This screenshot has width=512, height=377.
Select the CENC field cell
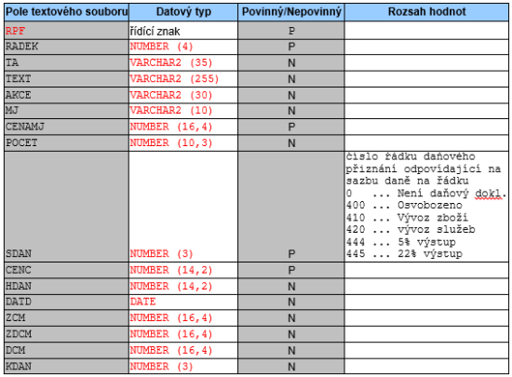tap(67, 270)
